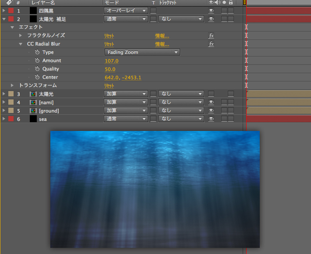The height and width of the screenshot is (254, 311).
Task: Click the composition icon of the [nami] layer
Action: 33,102
